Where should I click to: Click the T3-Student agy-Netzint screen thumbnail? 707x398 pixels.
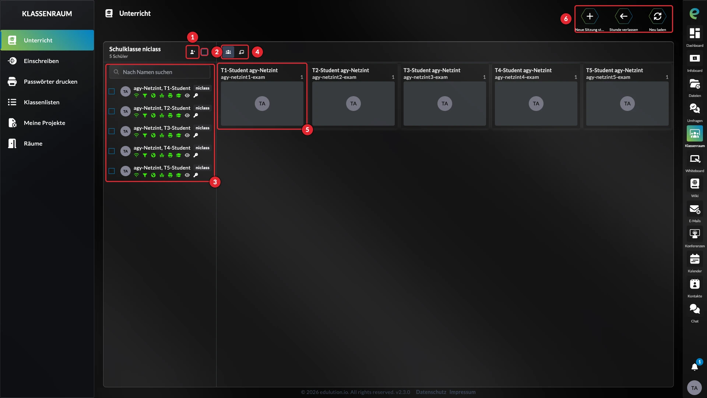(x=445, y=104)
